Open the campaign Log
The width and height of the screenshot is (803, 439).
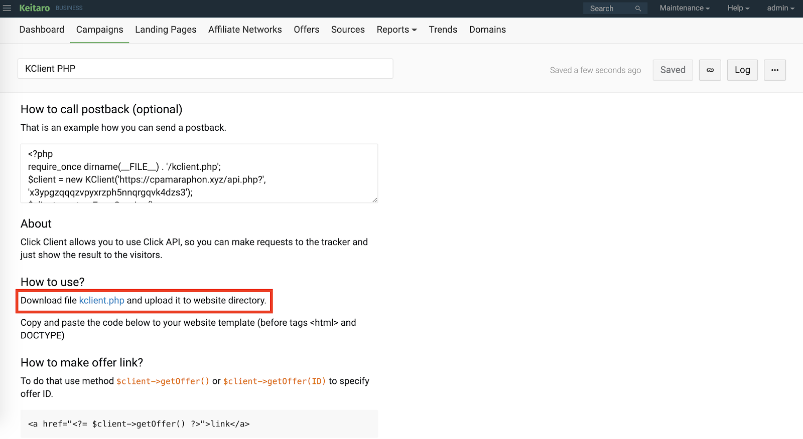click(x=742, y=70)
